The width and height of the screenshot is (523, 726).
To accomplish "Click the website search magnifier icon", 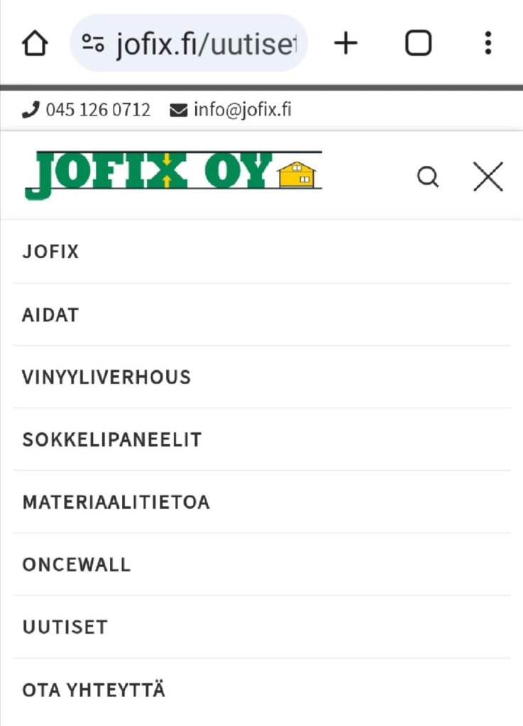I will 427,177.
